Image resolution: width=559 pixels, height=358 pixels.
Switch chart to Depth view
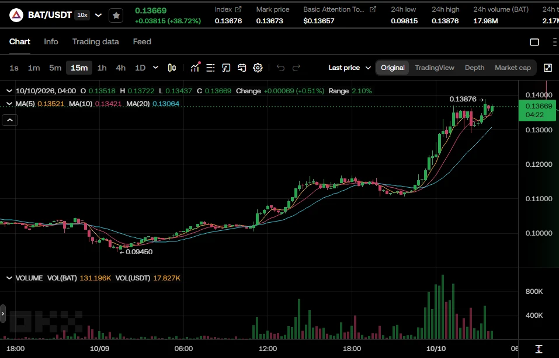click(x=474, y=68)
